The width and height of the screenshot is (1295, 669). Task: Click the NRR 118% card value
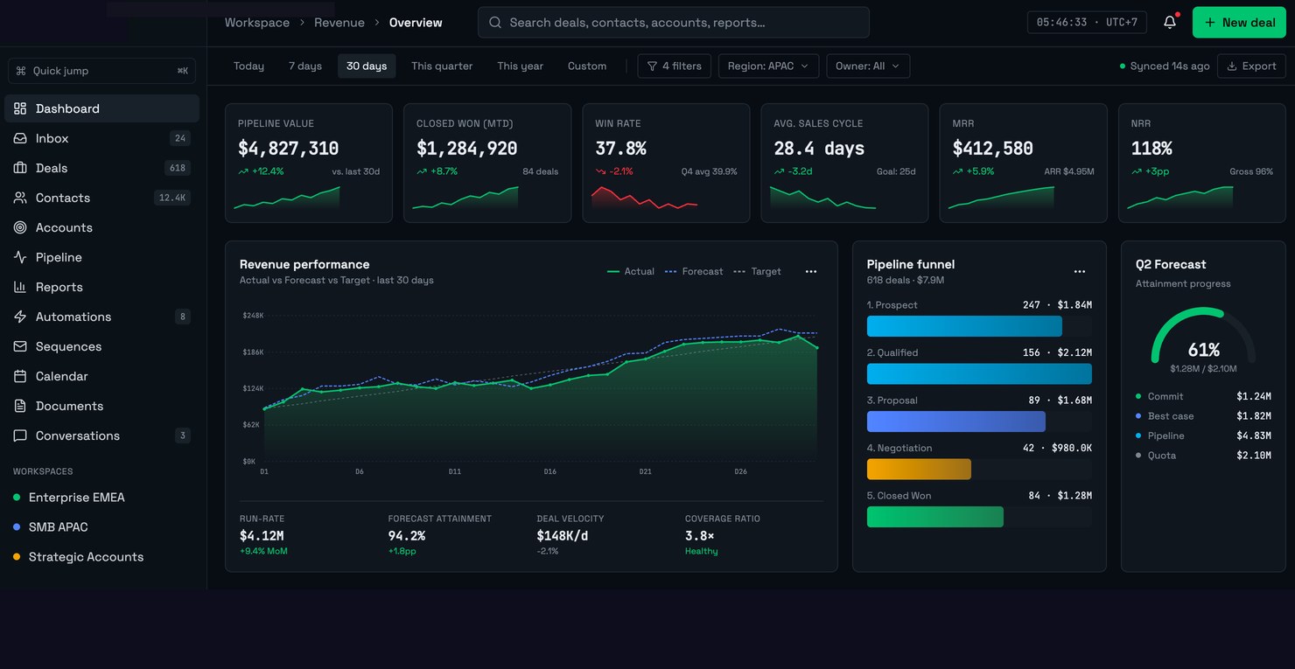[1151, 149]
